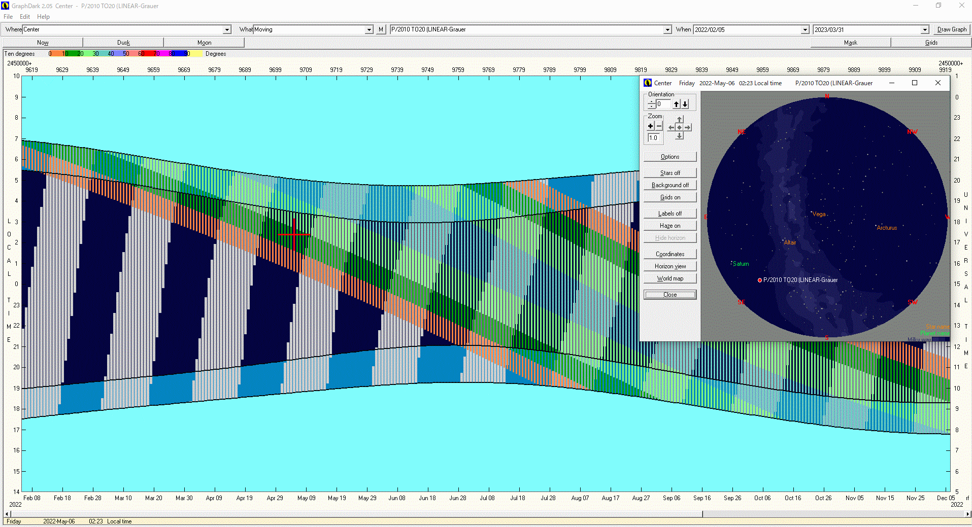Click the Arcturus star label
972x527 pixels.
click(887, 228)
